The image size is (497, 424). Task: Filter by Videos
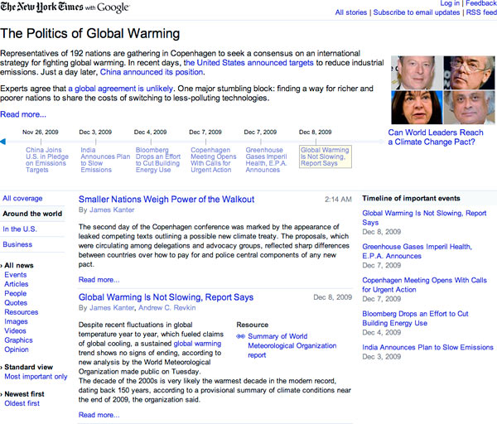pyautogui.click(x=15, y=330)
